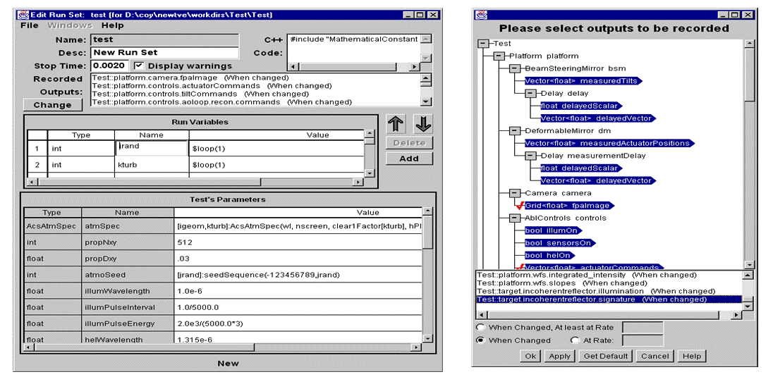Collapse the Camera camera node
Viewport: 773px width, 384px height.
(515, 193)
